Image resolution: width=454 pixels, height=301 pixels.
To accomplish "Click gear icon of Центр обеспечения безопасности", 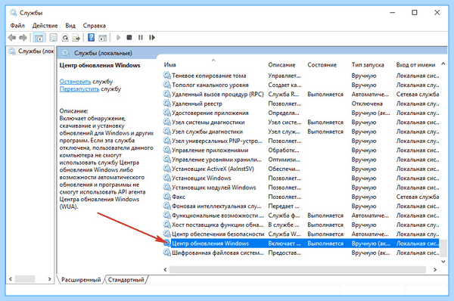I will (166, 234).
